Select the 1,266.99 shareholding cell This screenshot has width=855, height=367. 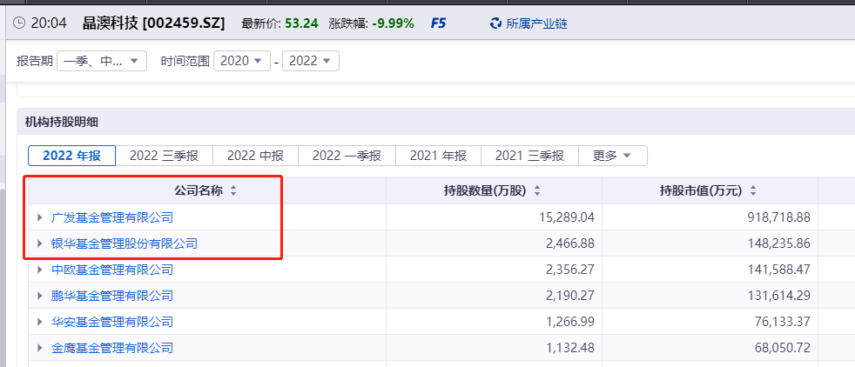coord(494,322)
